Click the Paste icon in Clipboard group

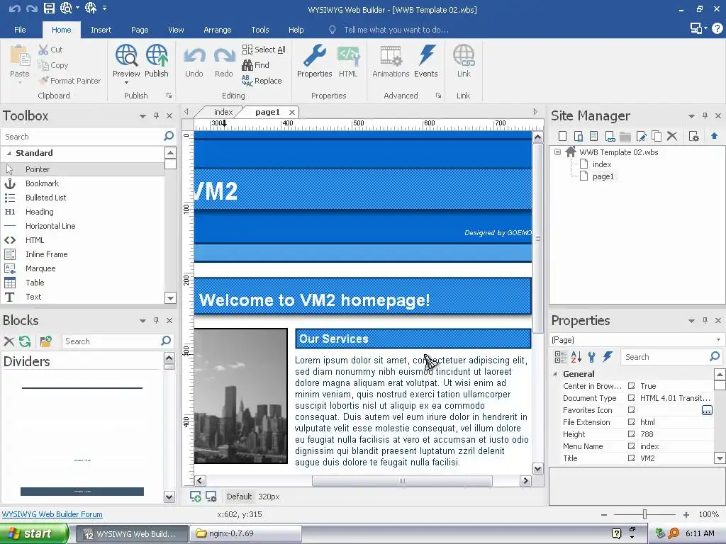click(x=19, y=57)
